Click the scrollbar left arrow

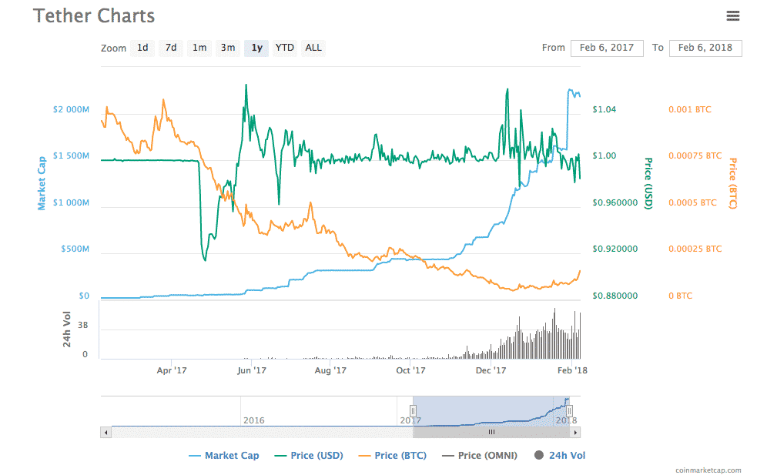point(106,433)
